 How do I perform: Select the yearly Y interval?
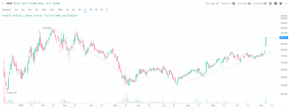[x=107, y=10]
